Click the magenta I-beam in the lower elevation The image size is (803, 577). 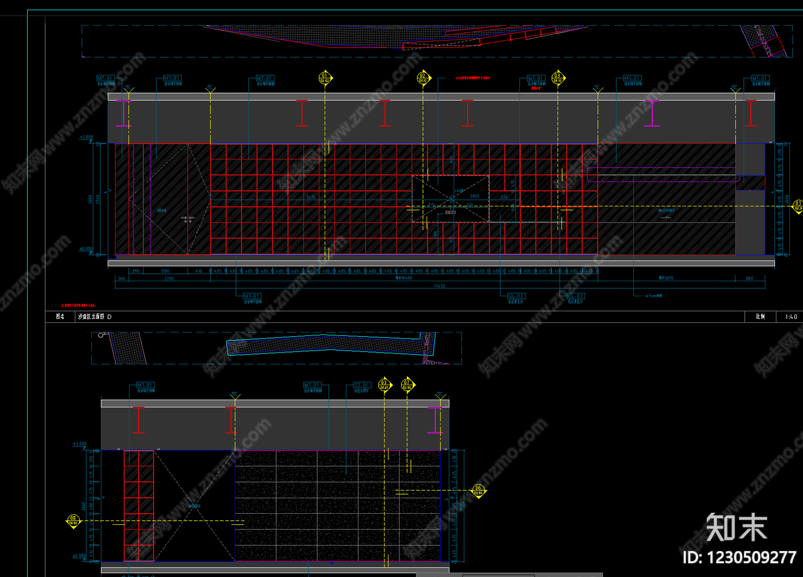coord(435,420)
